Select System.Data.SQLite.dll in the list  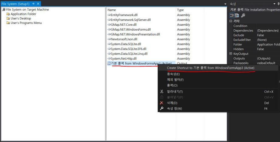126,44
